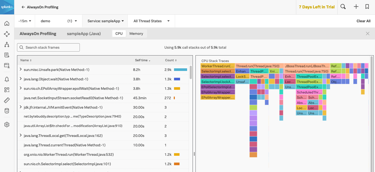This screenshot has height=172, width=375.
Task: Click the EPollSelectorImpl.d... flame block
Action: 218,87
